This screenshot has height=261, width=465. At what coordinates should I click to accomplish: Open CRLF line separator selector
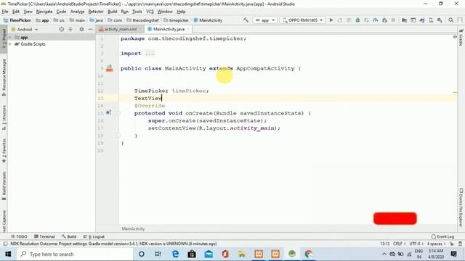tap(399, 244)
